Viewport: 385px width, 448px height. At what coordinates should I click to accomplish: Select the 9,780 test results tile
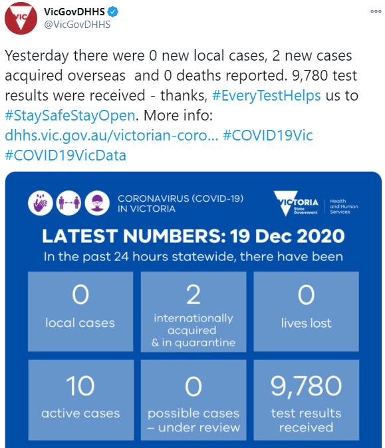[x=307, y=400]
